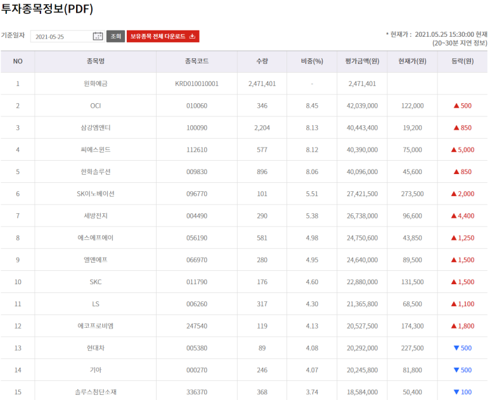Click stock code 096770
This screenshot has width=490, height=400.
pos(197,194)
